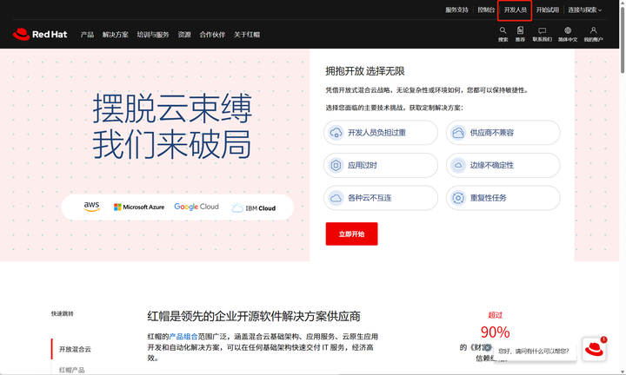
Task: Jump to 开放混合云 section
Action: pyautogui.click(x=75, y=349)
